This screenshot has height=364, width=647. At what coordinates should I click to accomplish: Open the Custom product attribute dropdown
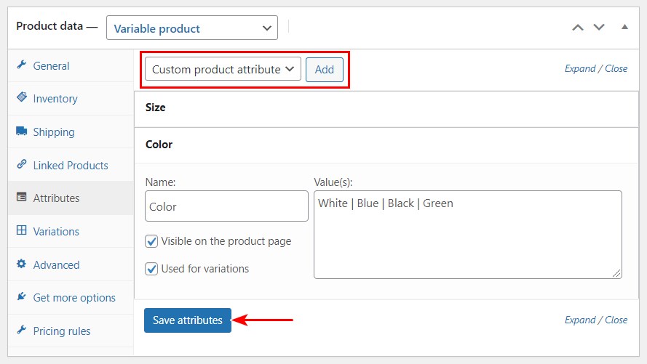click(223, 69)
